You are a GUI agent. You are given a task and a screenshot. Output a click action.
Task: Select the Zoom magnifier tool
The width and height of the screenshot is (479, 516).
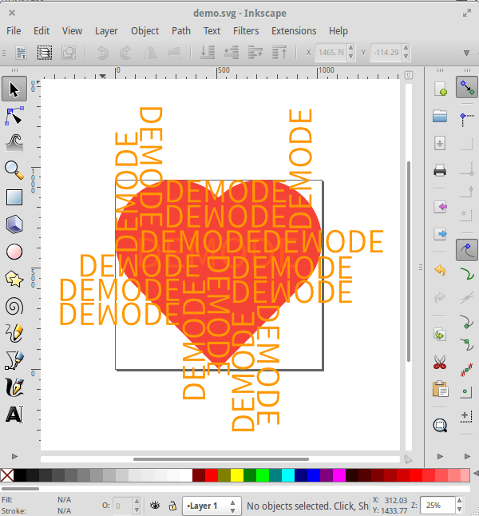coord(14,170)
